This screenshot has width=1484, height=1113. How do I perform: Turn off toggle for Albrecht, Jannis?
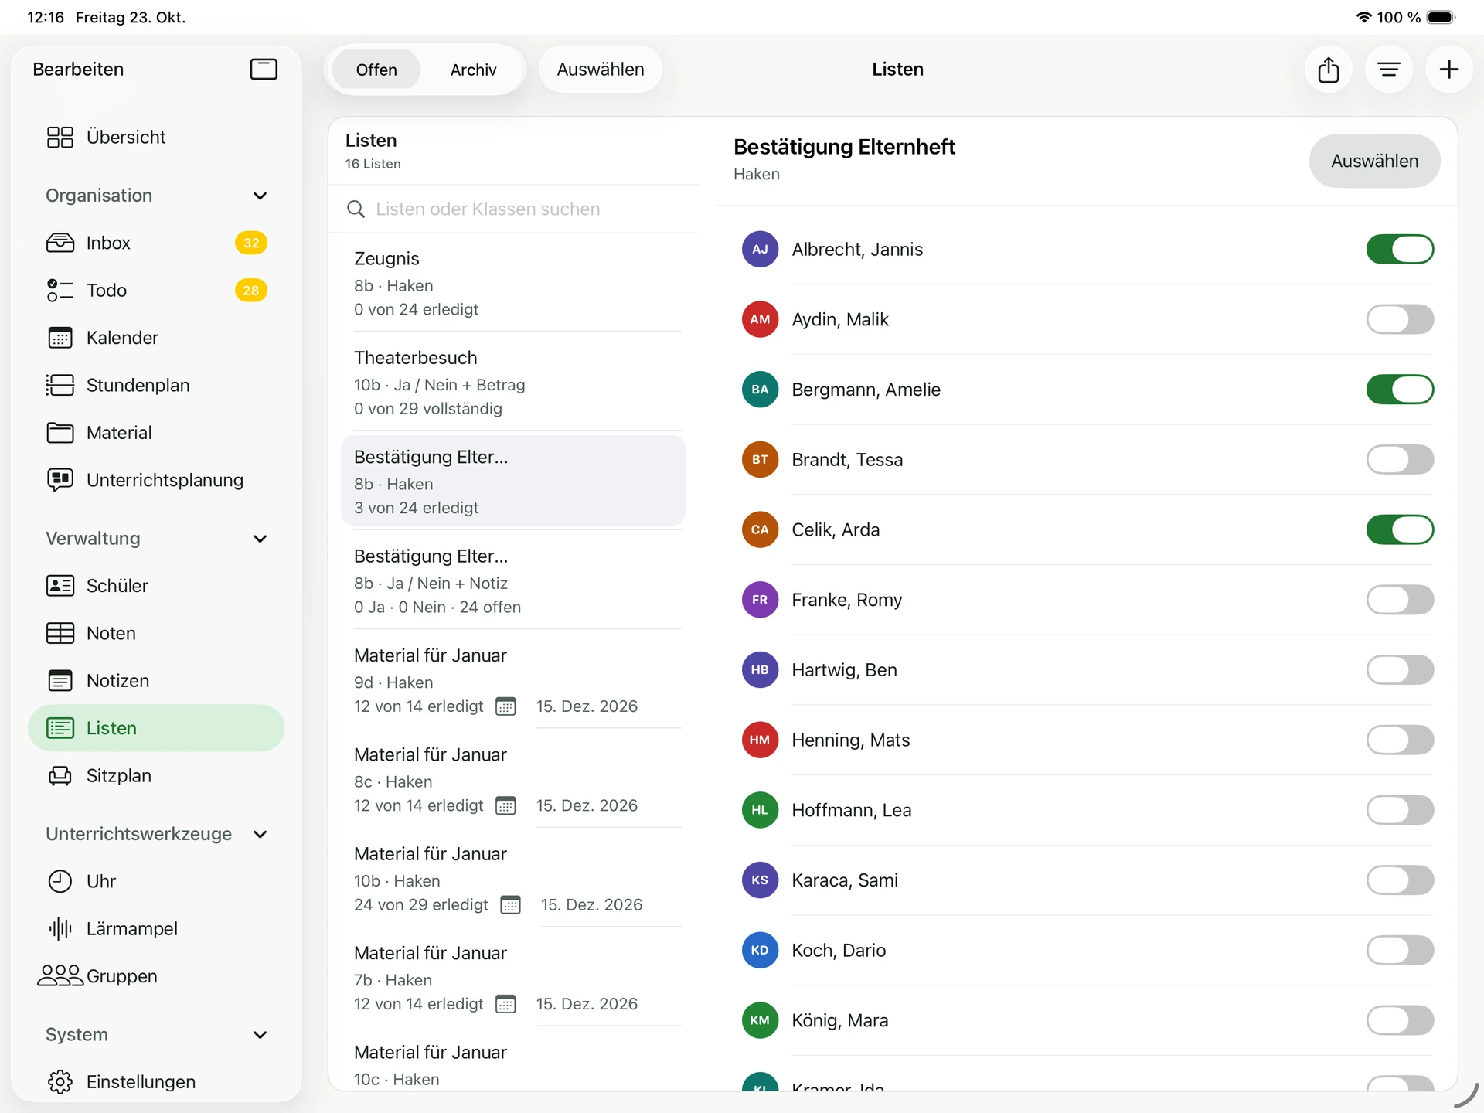coord(1400,249)
